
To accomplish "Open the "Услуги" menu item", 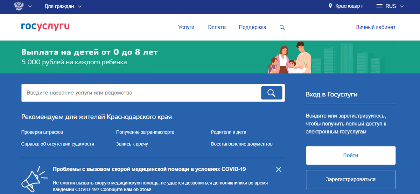I will (186, 27).
